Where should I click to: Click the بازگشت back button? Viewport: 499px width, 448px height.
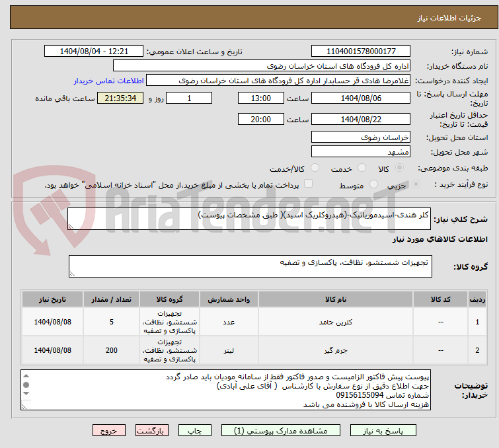(152, 431)
